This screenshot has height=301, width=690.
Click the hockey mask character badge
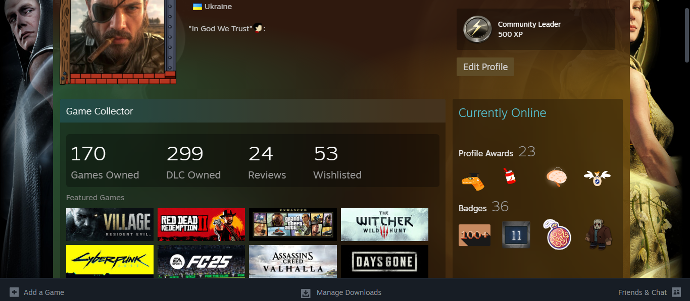[x=599, y=234]
